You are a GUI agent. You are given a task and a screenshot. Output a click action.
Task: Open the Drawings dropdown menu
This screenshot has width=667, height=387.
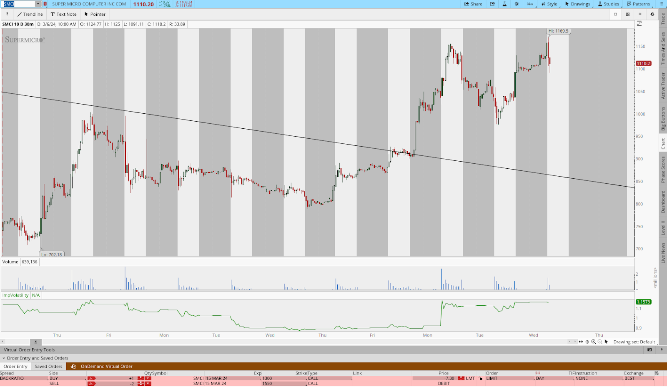(x=578, y=4)
